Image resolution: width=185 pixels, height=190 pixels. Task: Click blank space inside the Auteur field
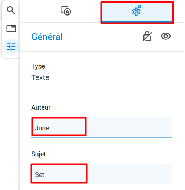129,127
